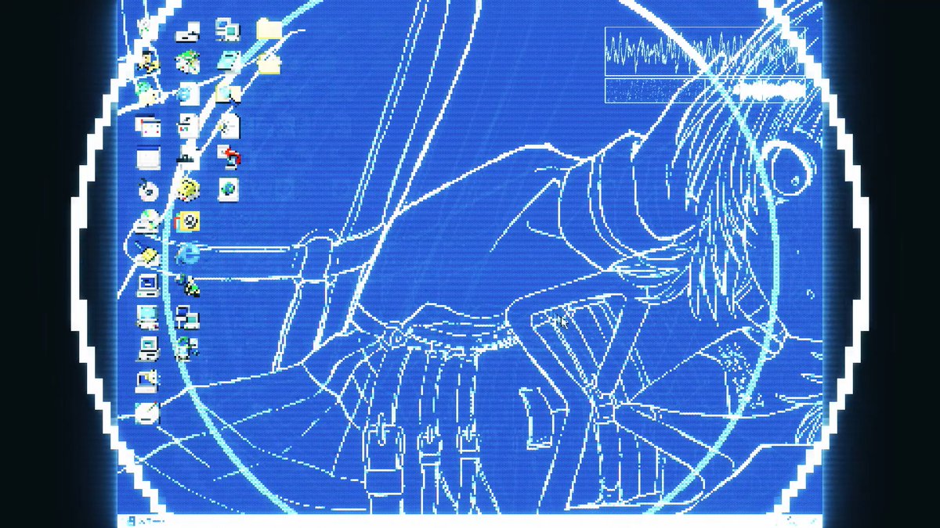Open the printer/fax device desktop icon
The image size is (940, 528).
pyautogui.click(x=187, y=33)
